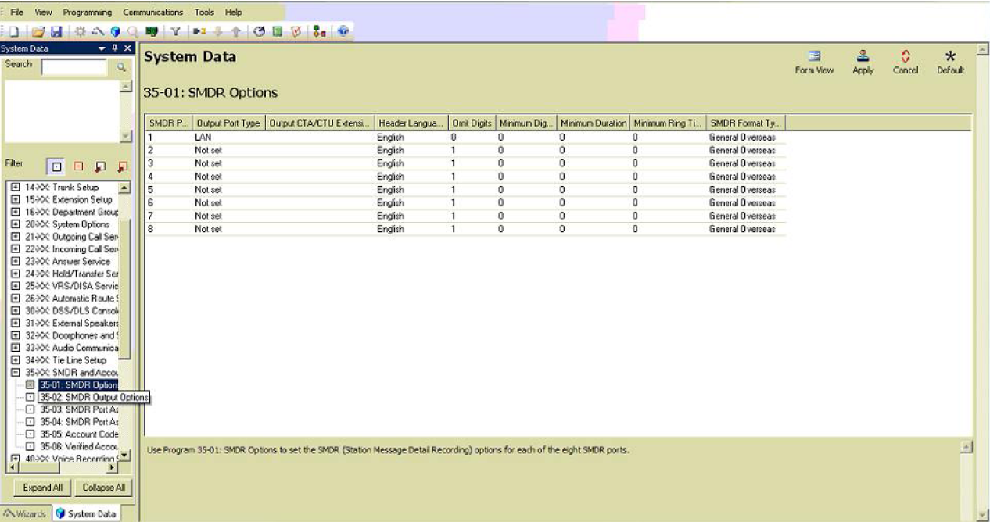Open the Programming menu
This screenshot has width=990, height=522.
[87, 13]
